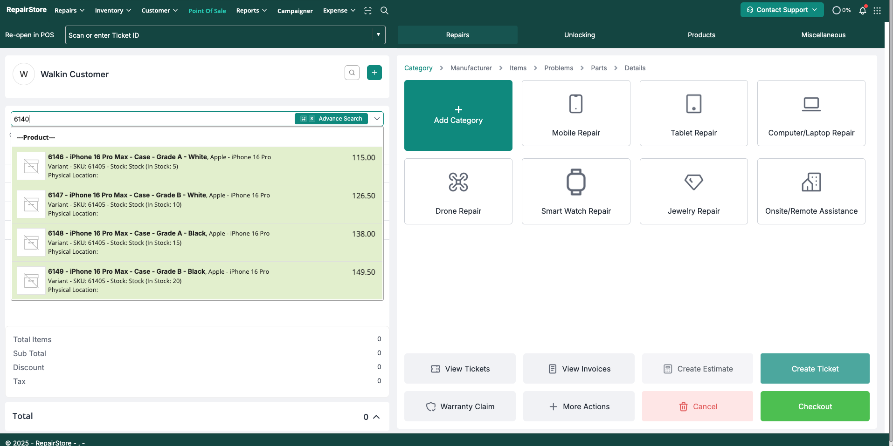Click the barcode scan icon in top navigation
This screenshot has width=893, height=446.
pyautogui.click(x=368, y=10)
